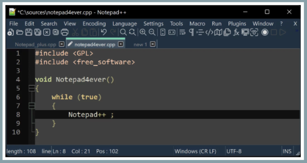Click the Copy icon in the toolbar
The image size is (307, 163).
[84, 32]
